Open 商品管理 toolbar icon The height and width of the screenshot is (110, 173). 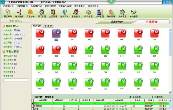(89, 13)
